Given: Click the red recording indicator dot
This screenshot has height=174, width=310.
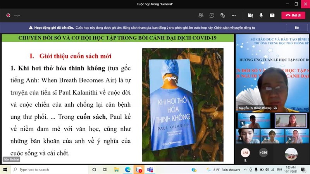Looking at the screenshot, I should (x=8, y=15).
